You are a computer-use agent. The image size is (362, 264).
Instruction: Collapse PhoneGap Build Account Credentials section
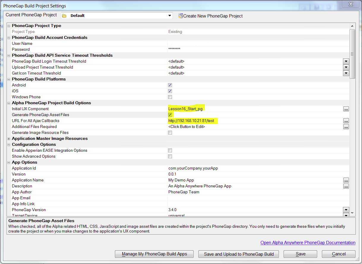pos(9,38)
